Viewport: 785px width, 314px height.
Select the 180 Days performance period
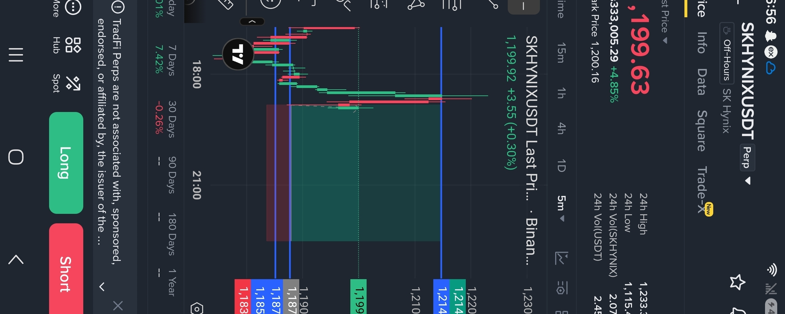coord(172,234)
